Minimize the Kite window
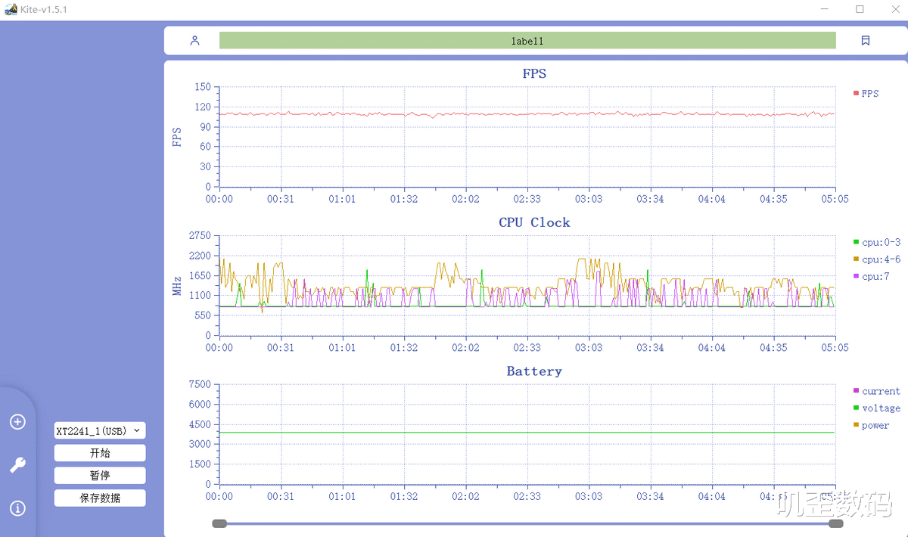Image resolution: width=908 pixels, height=537 pixels. click(x=825, y=9)
